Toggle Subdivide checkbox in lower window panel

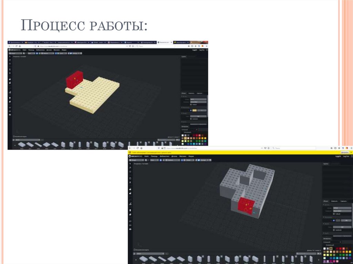(x=334, y=230)
